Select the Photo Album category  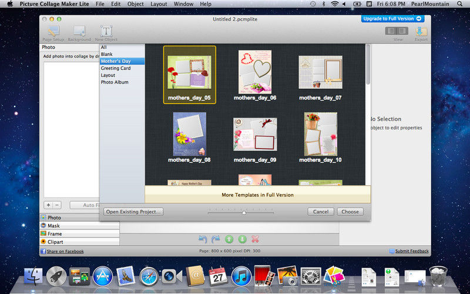(x=122, y=82)
